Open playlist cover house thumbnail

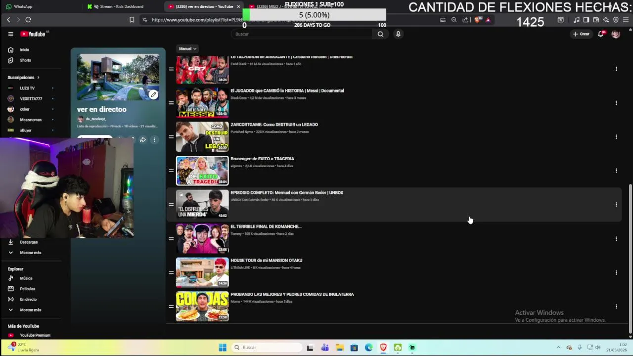118,77
